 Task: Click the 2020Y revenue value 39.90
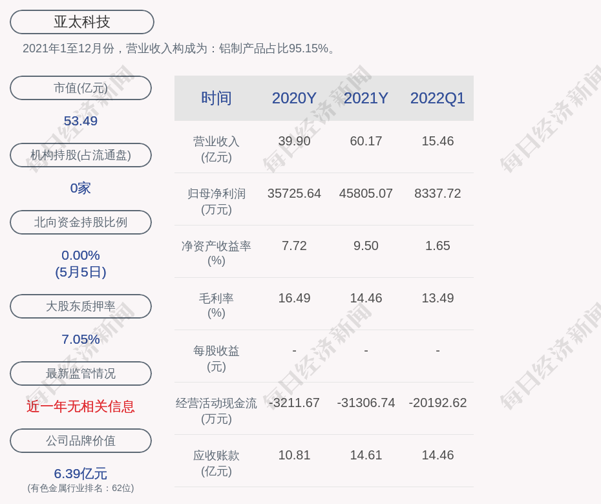(x=295, y=141)
